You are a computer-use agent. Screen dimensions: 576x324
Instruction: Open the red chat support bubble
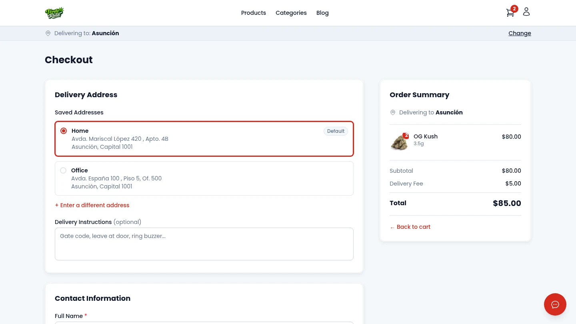pos(555,304)
